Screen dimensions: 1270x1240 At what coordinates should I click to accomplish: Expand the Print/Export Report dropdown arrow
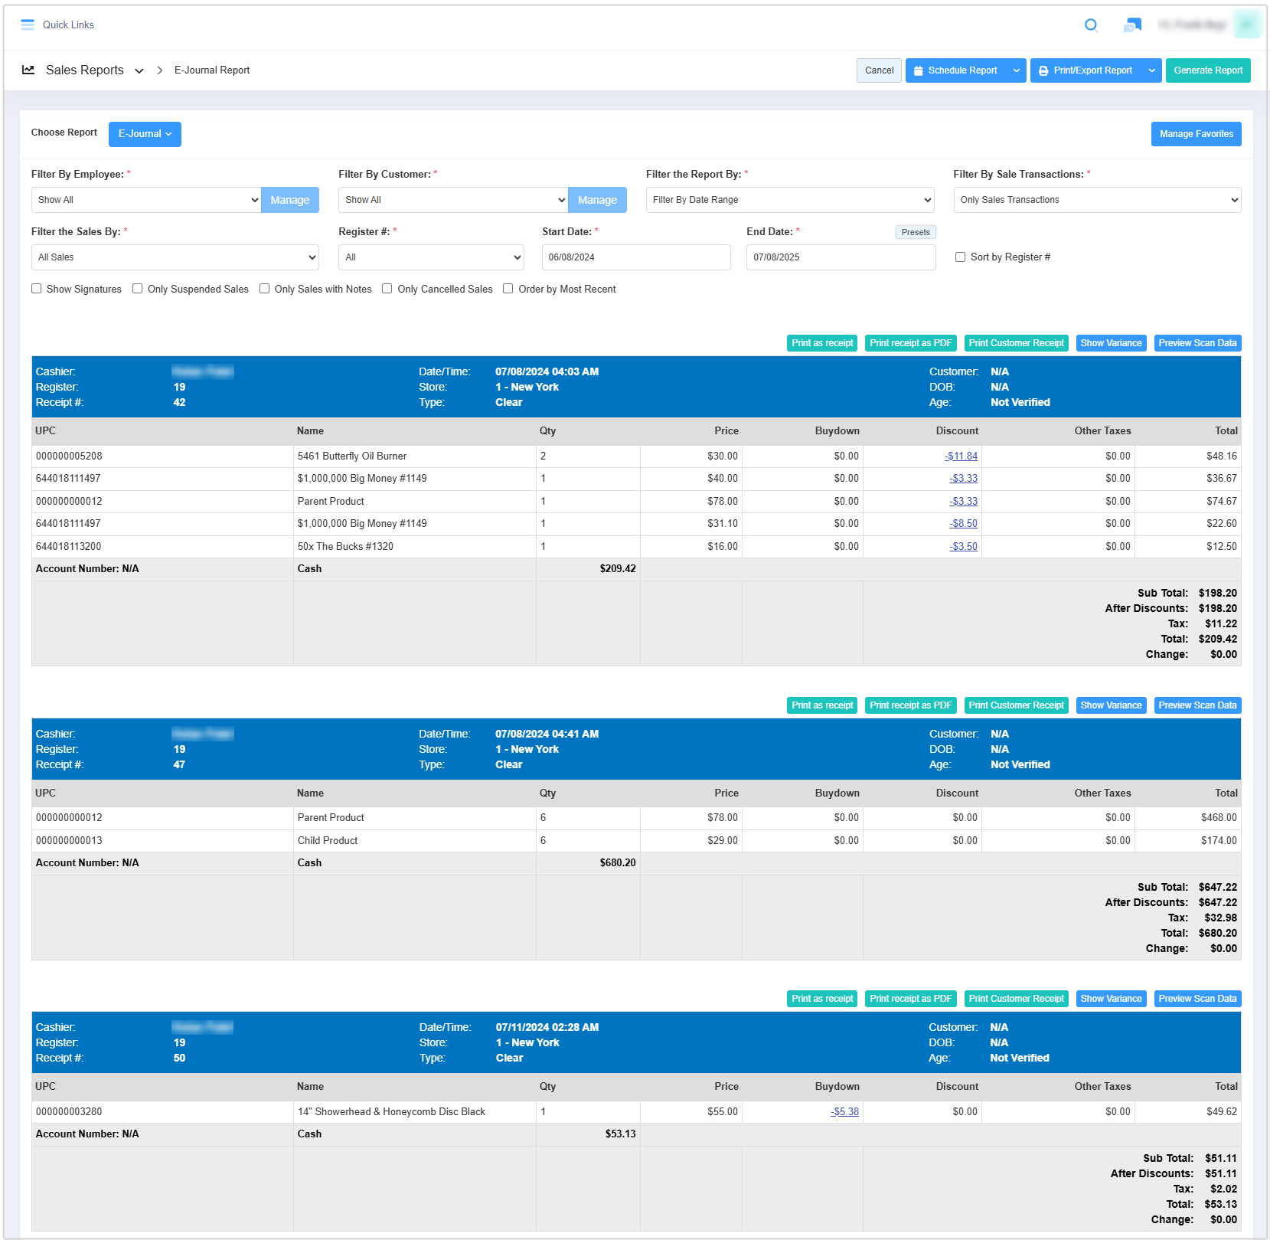1151,70
